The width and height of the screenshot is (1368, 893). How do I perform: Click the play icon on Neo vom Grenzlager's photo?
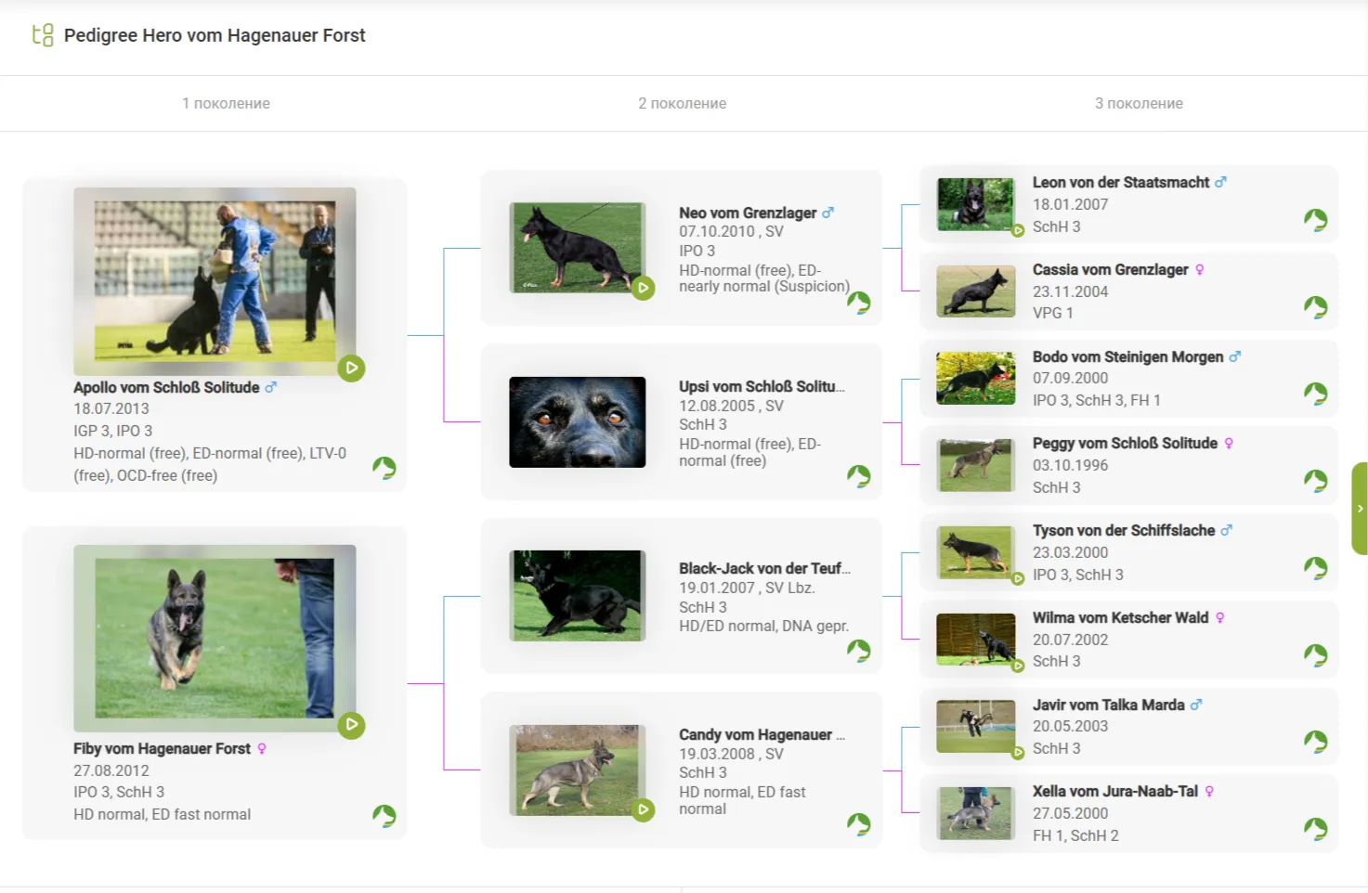pos(643,288)
